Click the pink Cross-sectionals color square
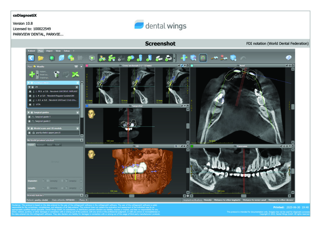Viewport: 321px width, 227px height. coord(87,66)
